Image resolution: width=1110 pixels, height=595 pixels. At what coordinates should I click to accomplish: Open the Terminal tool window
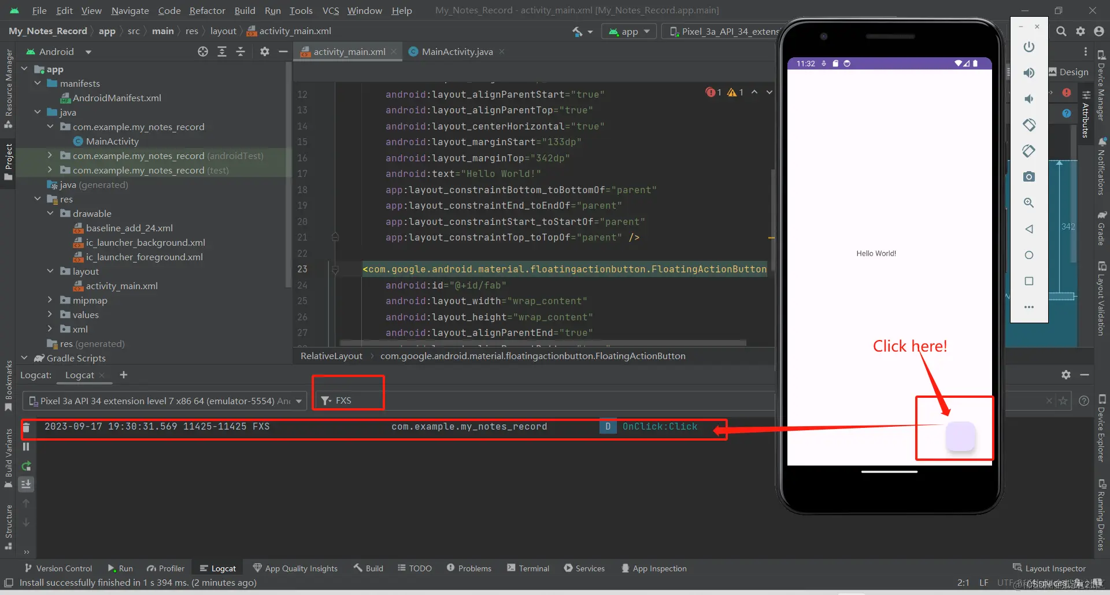click(x=528, y=568)
